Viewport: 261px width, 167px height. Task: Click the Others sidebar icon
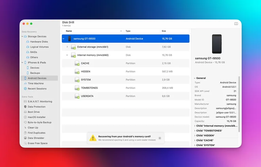click(28, 57)
